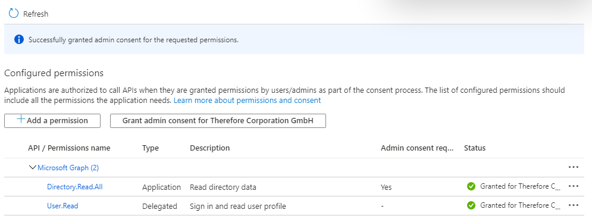This screenshot has width=592, height=222.
Task: Select Read directory data description
Action: pyautogui.click(x=223, y=187)
